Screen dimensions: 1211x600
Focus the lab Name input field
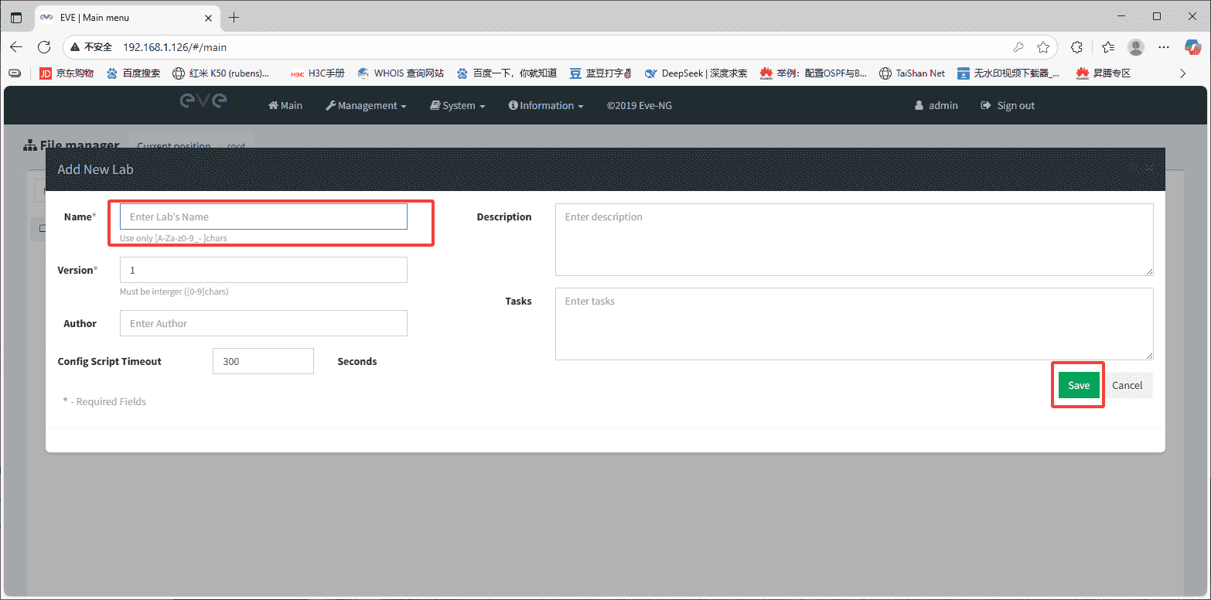(263, 216)
